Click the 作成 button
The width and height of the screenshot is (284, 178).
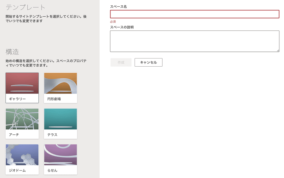point(121,62)
